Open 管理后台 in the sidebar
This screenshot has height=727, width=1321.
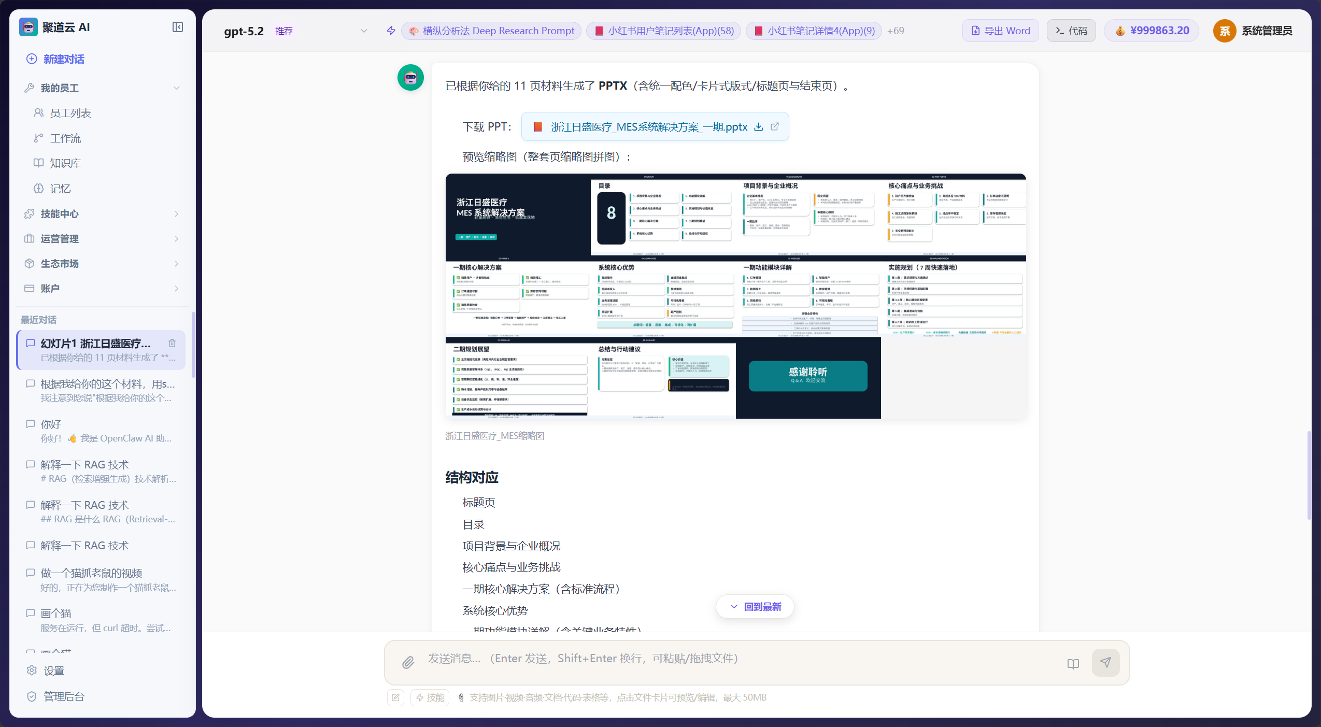63,696
